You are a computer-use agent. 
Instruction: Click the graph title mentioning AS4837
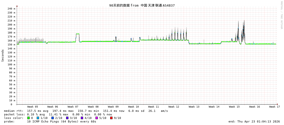pos(142,5)
